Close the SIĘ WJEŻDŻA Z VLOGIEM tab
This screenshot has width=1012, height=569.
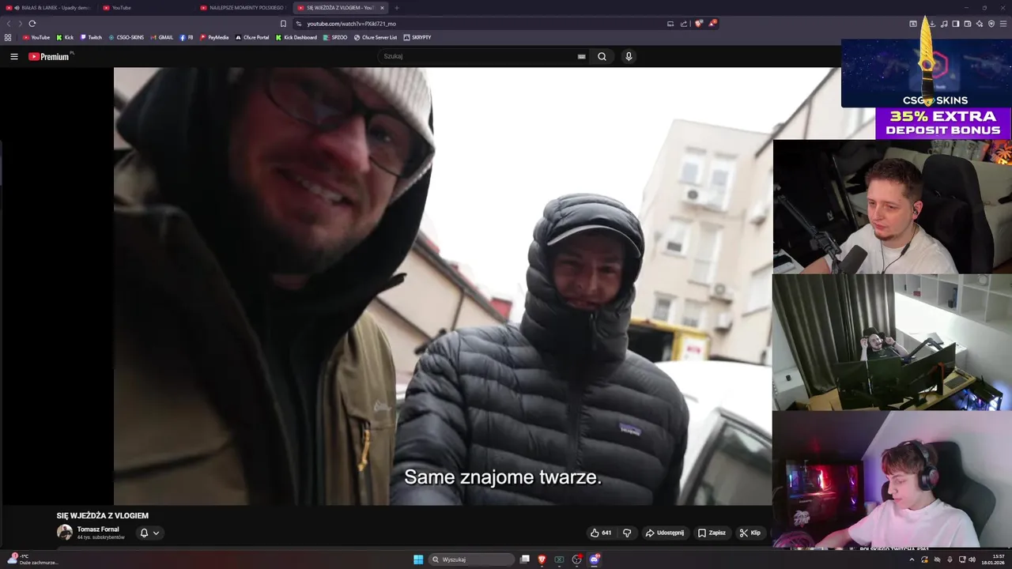click(x=383, y=8)
